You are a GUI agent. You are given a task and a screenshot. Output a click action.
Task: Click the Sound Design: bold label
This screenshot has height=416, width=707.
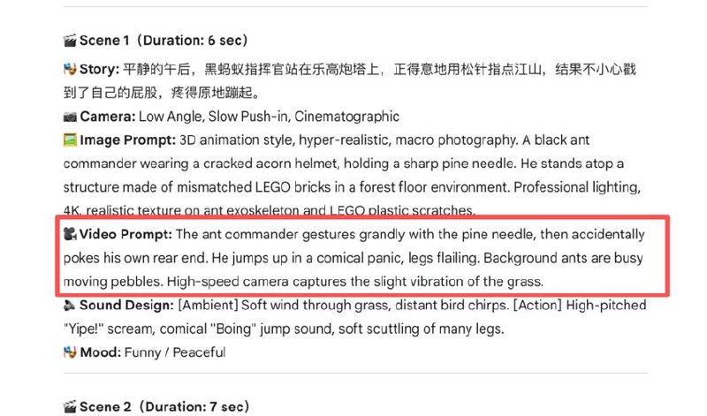pos(126,305)
